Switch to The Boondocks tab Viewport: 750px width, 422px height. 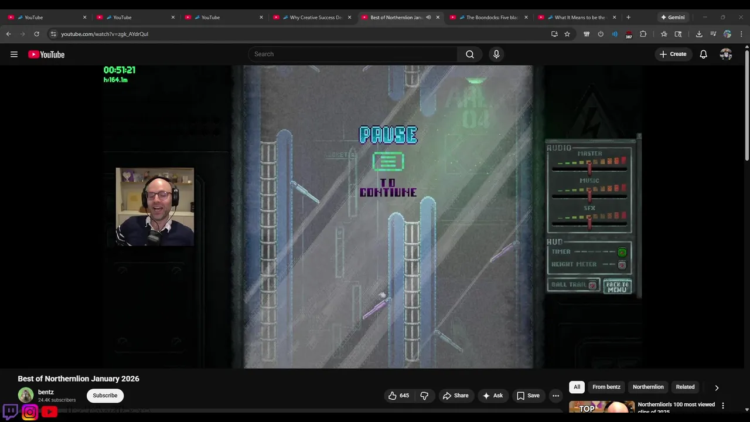click(488, 18)
